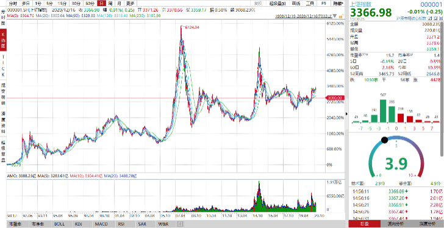
Task: Click the middle icon beside 沪深市场核心指数
Action: point(435,18)
